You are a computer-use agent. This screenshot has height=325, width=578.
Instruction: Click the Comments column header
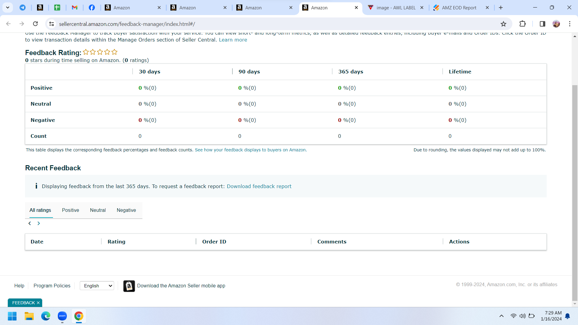pyautogui.click(x=332, y=242)
